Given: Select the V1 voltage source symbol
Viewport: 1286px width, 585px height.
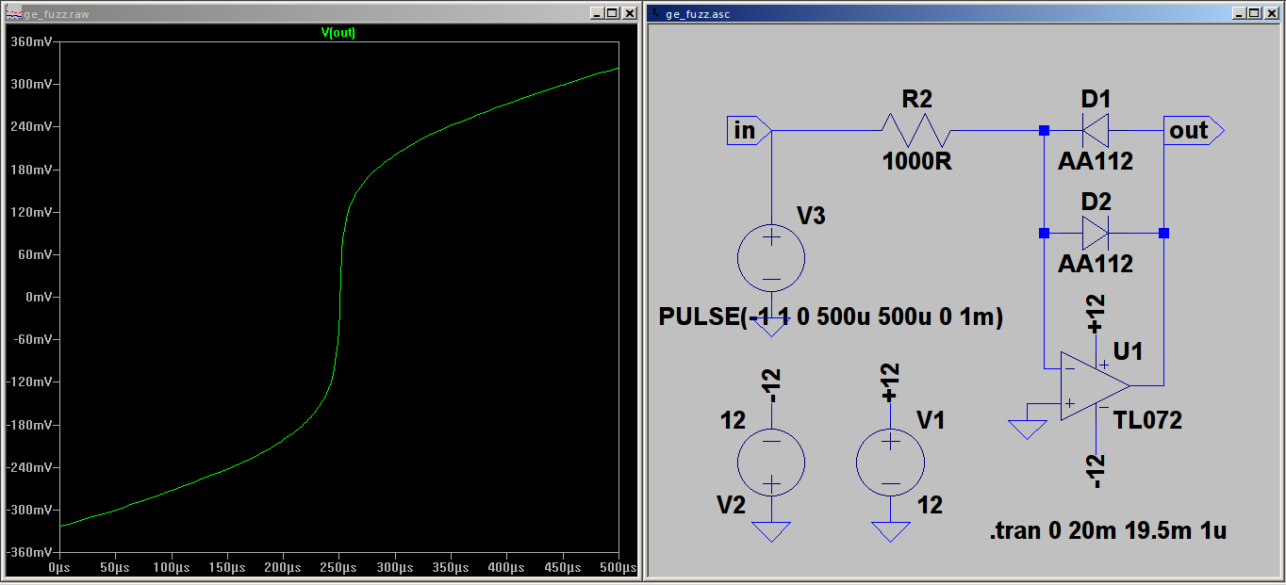Looking at the screenshot, I should [x=891, y=462].
